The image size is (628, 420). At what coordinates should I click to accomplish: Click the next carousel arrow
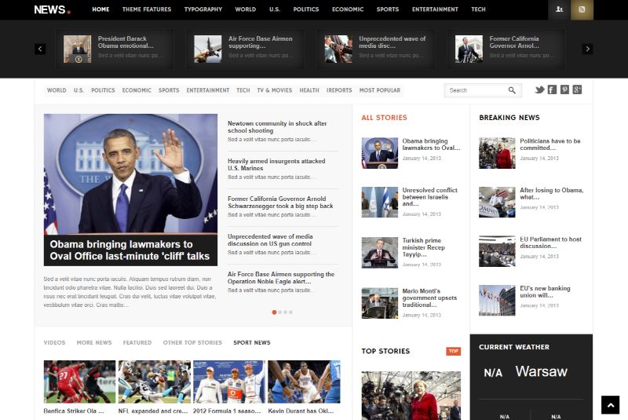coord(587,49)
